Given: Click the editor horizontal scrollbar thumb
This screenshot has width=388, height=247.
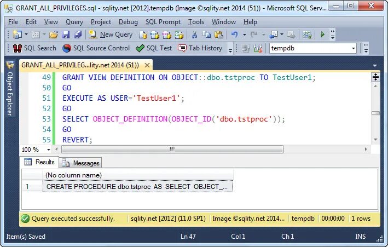Looking at the screenshot, I should [172, 149].
